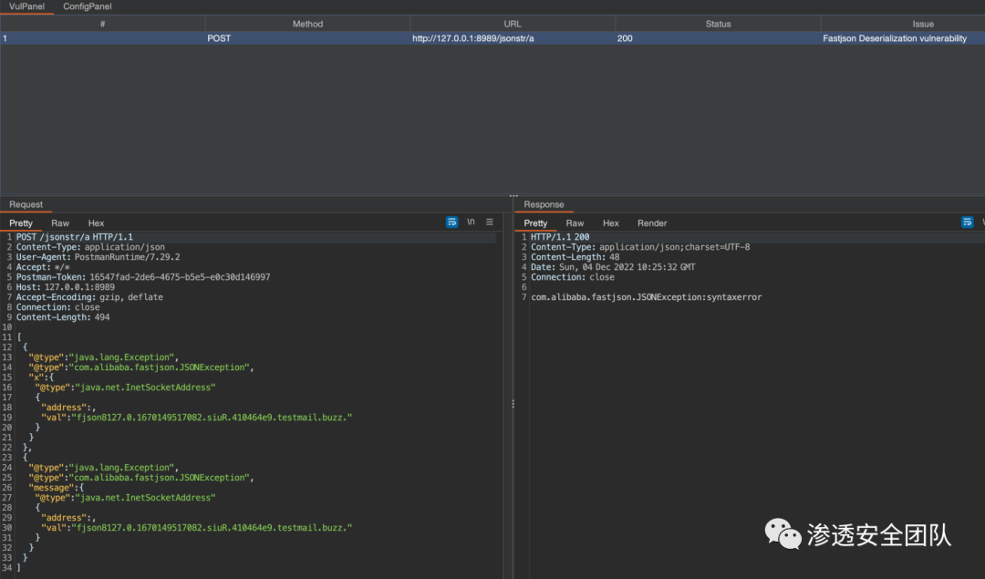Open Request panel hamburger options menu
The height and width of the screenshot is (579, 985).
pos(490,222)
